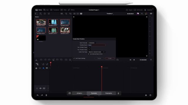The height and width of the screenshot is (105, 188).
Task: Select the source tape viewer mode icon
Action: click(x=78, y=14)
